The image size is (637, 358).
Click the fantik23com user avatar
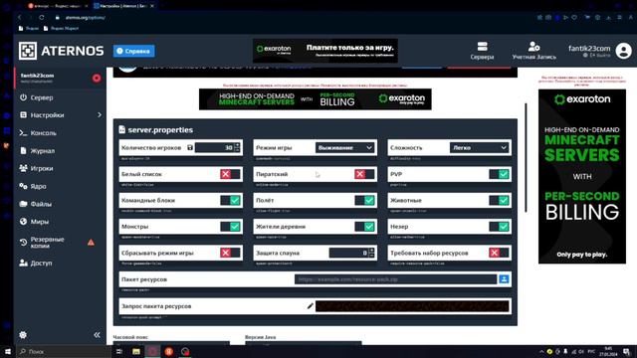click(x=623, y=51)
